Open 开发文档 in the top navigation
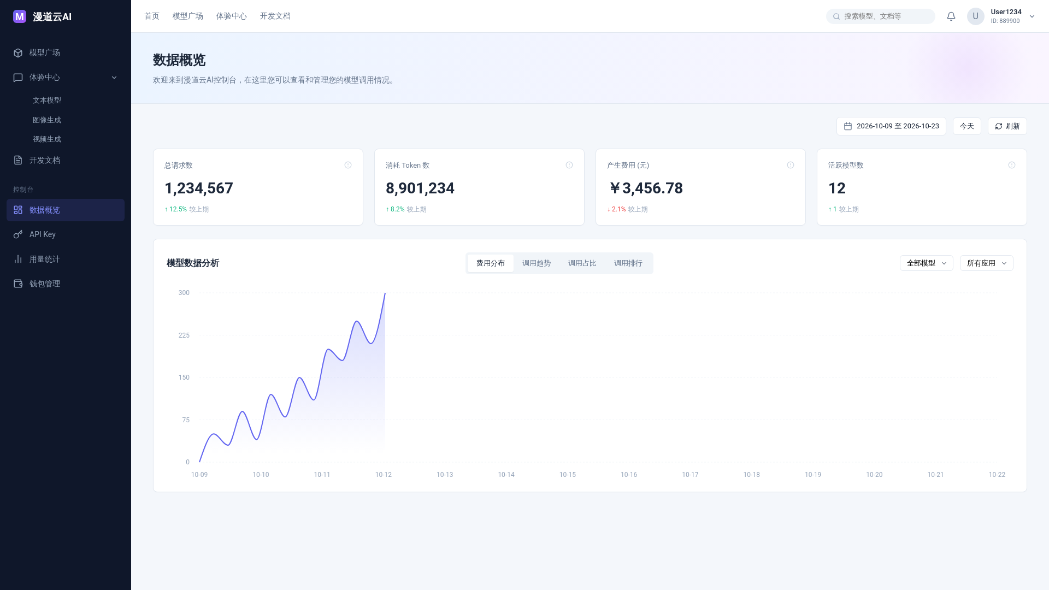This screenshot has width=1049, height=590. [x=275, y=16]
